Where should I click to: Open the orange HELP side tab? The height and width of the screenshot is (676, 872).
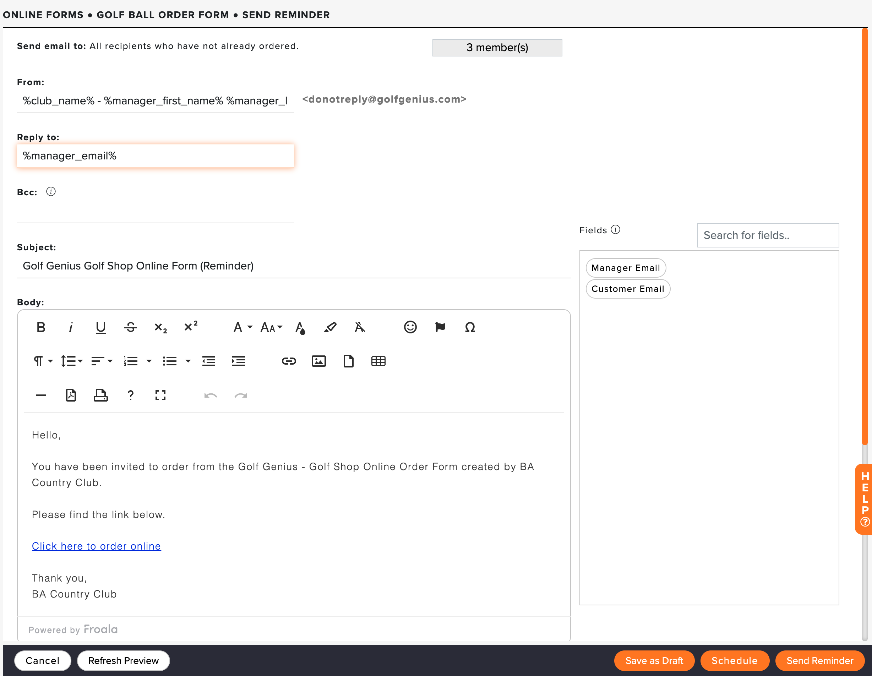[864, 499]
